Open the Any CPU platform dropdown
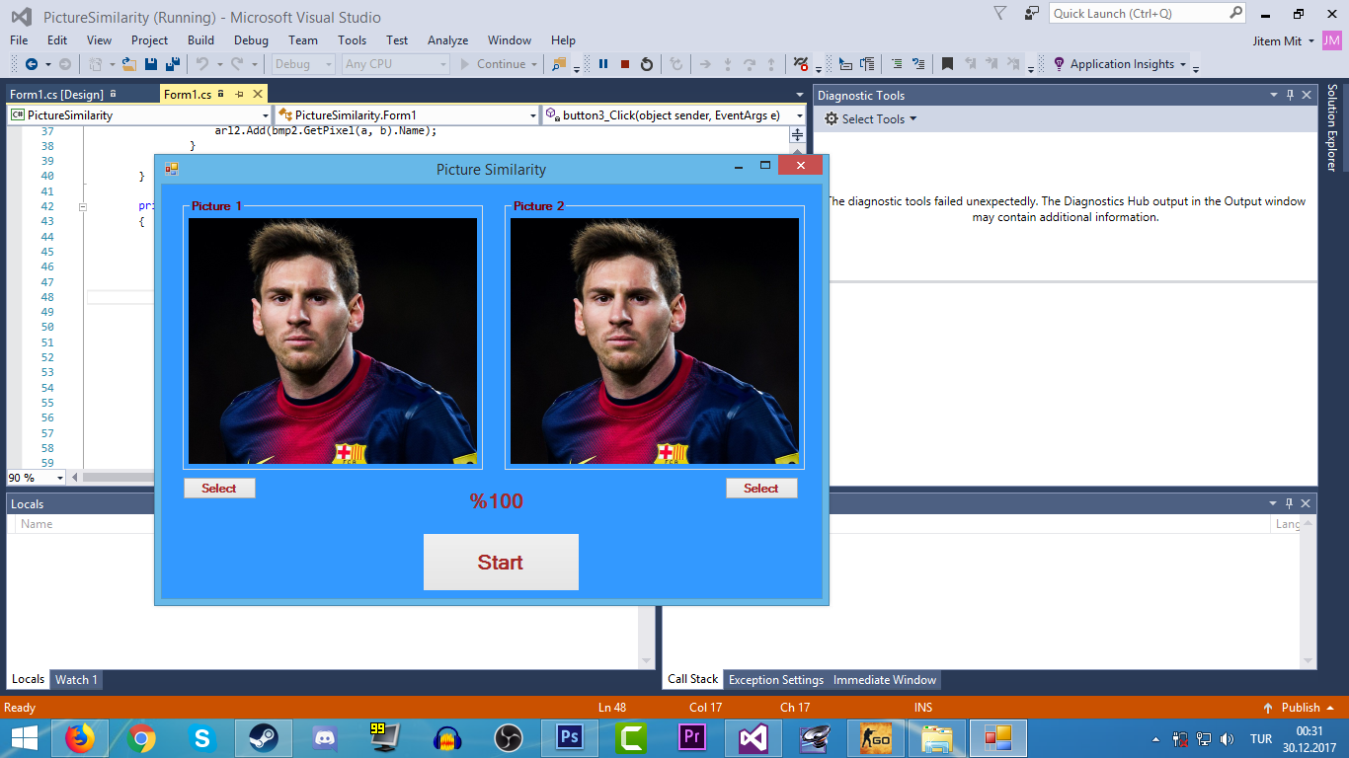Image resolution: width=1349 pixels, height=758 pixels. tap(396, 64)
